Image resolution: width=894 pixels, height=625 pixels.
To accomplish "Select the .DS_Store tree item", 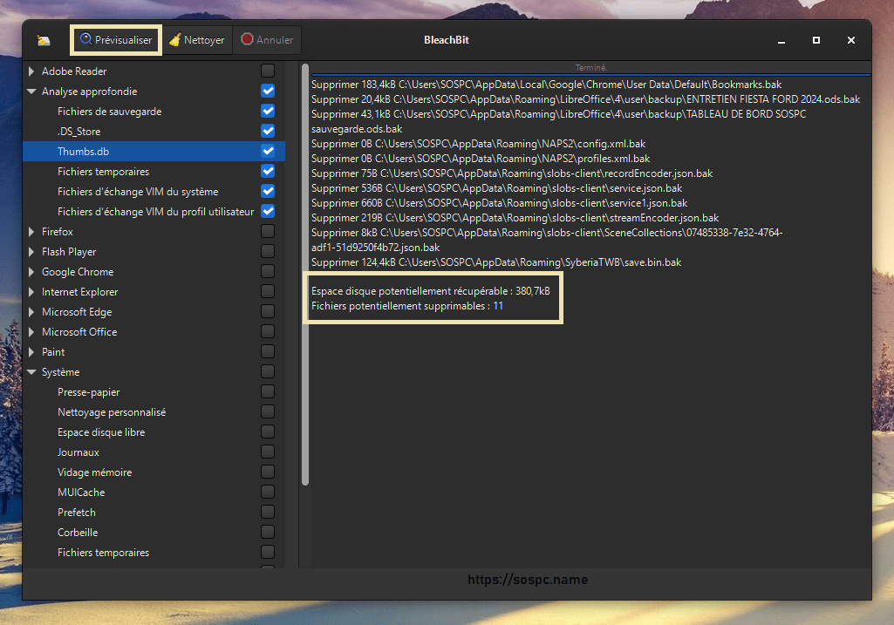I will tap(79, 132).
